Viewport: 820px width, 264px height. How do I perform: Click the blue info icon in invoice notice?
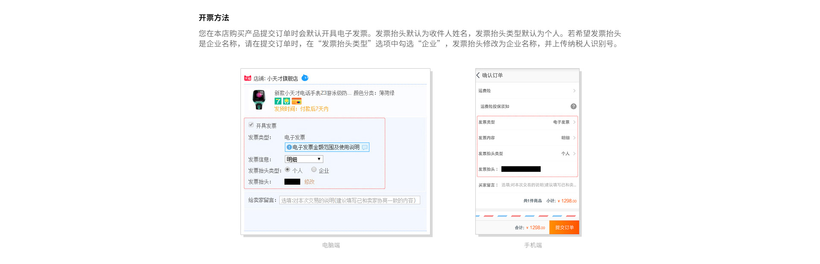point(289,147)
